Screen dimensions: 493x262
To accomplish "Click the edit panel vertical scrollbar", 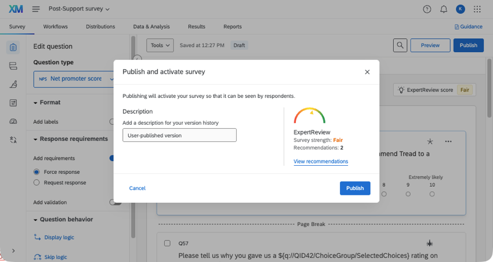I will [133, 137].
